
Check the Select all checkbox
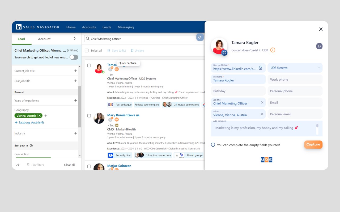pos(87,50)
